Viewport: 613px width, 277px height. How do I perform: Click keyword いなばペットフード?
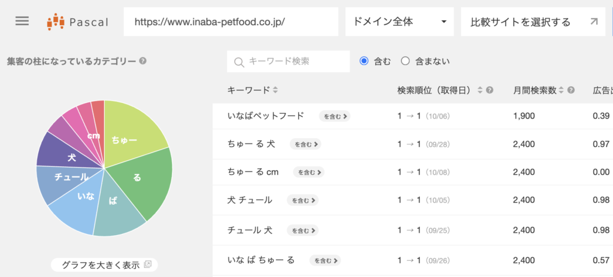coord(265,115)
